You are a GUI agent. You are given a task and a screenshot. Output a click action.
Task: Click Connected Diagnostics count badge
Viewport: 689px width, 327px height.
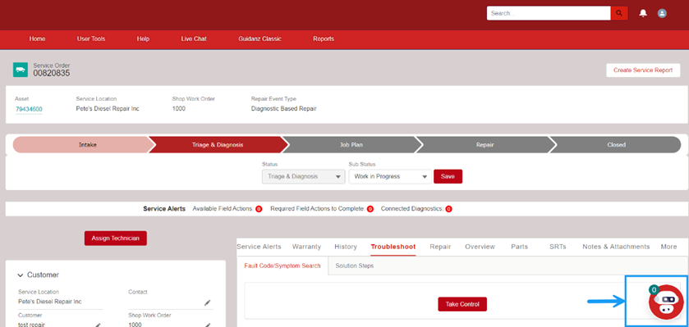tap(448, 209)
